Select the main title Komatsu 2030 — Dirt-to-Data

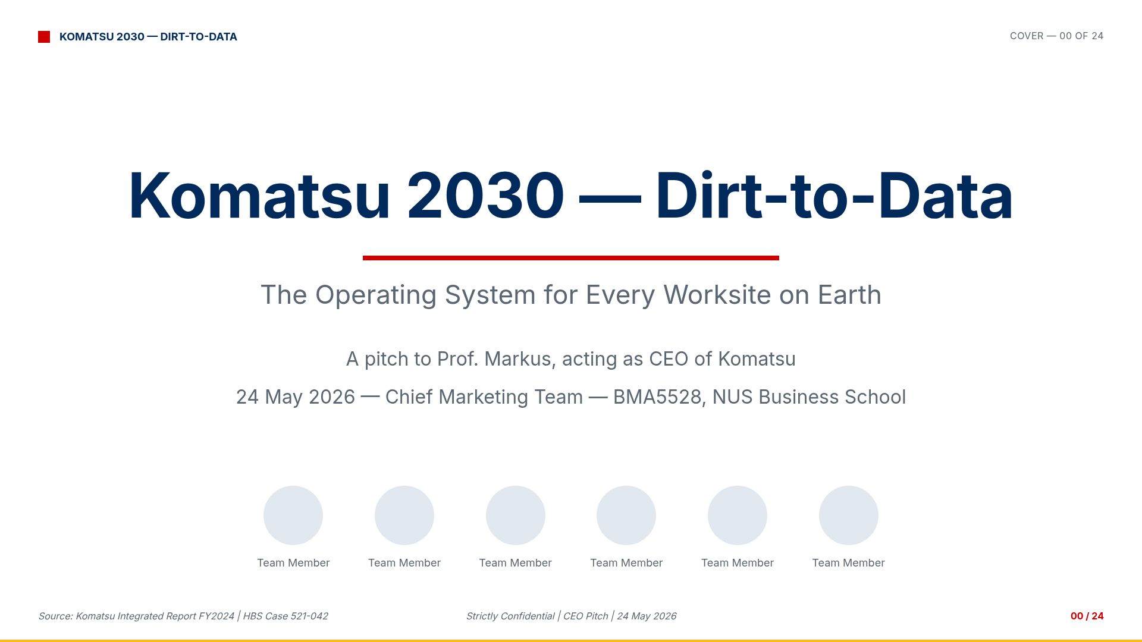tap(571, 196)
